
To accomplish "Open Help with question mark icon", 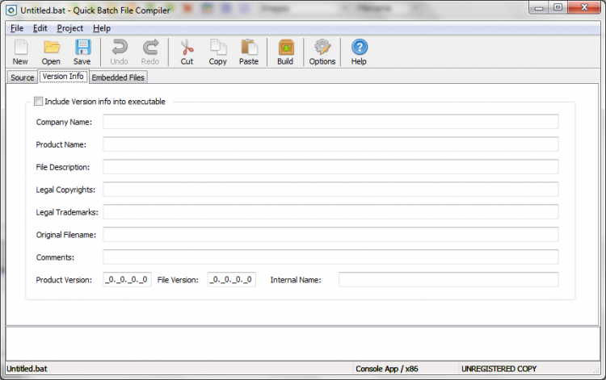I will point(359,52).
